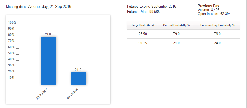
Task: Select the 25-50 target rate cell
Action: [143, 34]
